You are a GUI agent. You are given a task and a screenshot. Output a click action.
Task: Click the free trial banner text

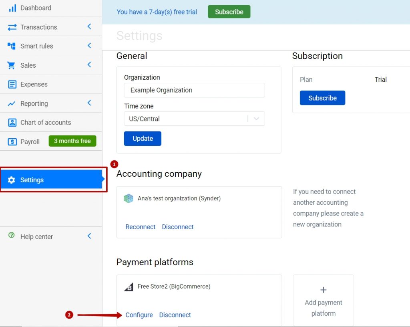click(x=157, y=12)
